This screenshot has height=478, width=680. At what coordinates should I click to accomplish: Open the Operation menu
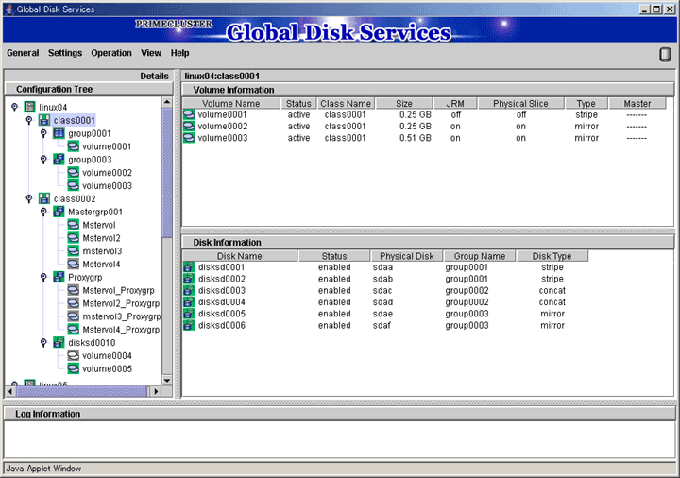[x=111, y=53]
